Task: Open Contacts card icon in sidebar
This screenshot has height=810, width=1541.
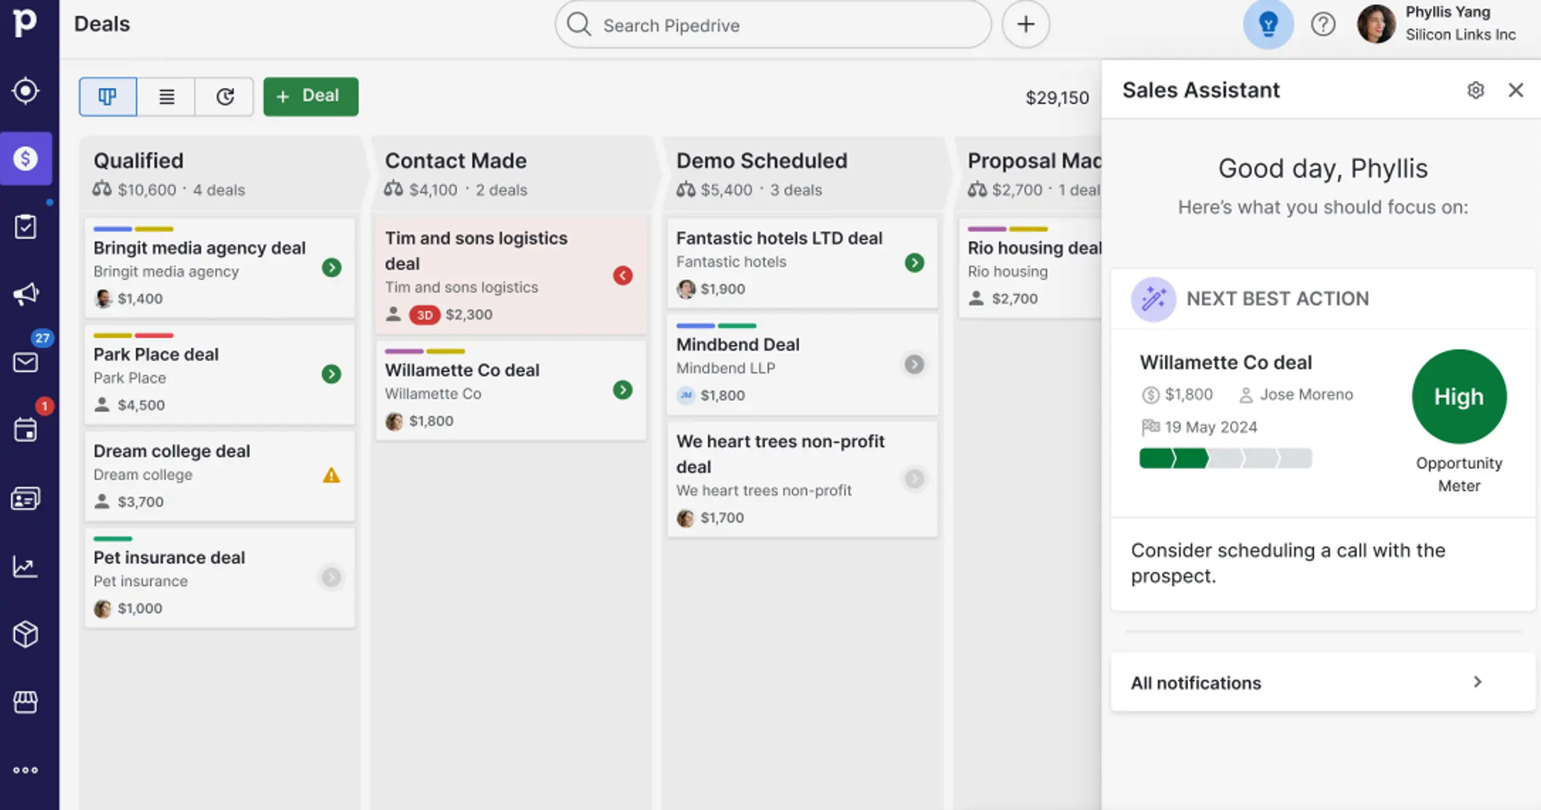Action: (25, 499)
